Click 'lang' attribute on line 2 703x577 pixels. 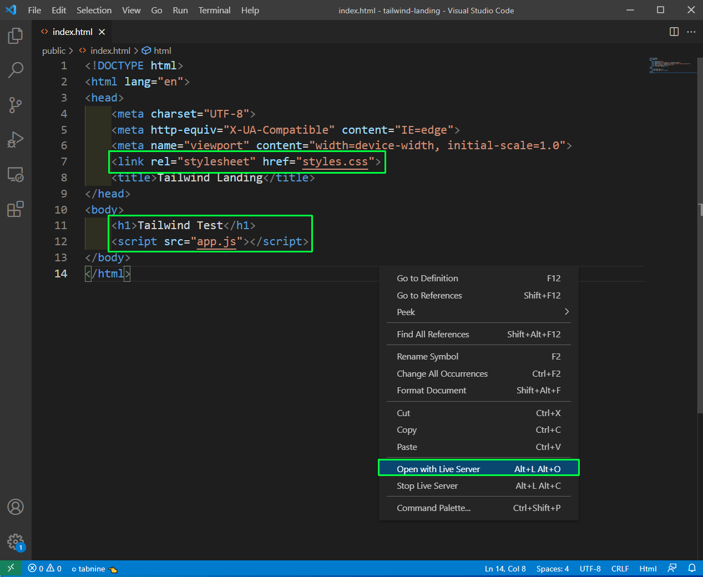pyautogui.click(x=138, y=82)
